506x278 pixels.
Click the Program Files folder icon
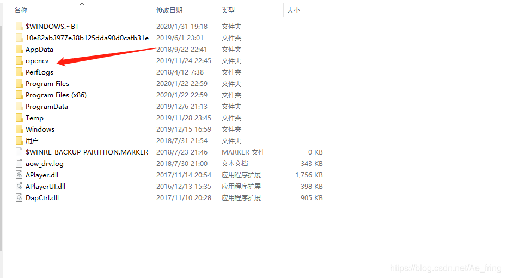coord(19,83)
